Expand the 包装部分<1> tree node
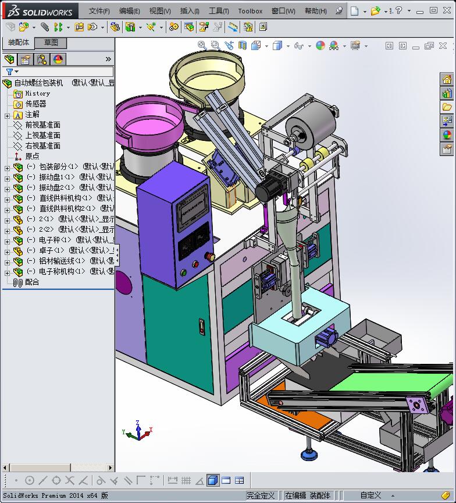 (7, 168)
